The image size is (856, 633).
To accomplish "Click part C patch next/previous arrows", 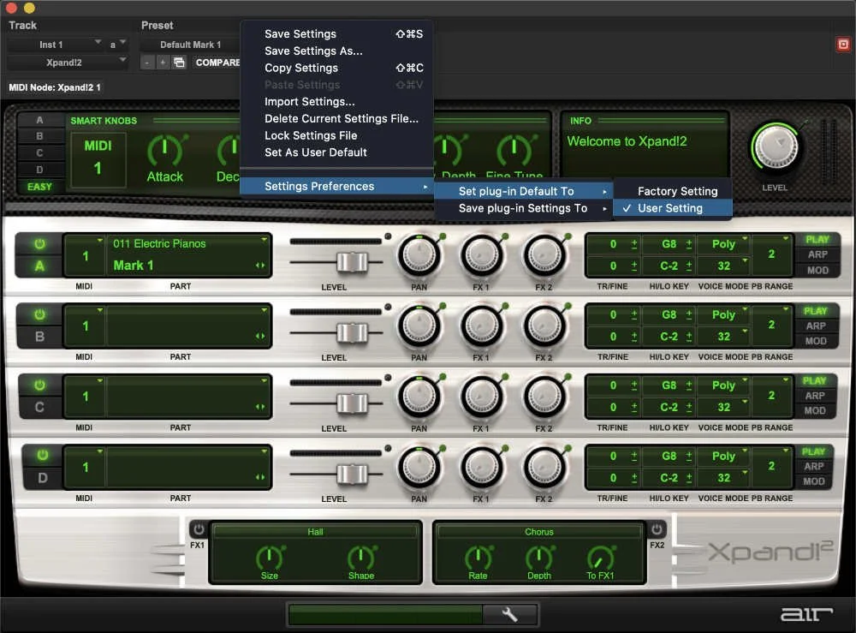I will (x=260, y=406).
